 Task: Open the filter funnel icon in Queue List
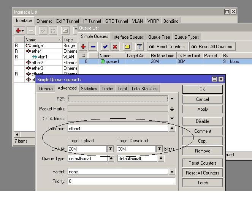pyautogui.click(x=139, y=47)
